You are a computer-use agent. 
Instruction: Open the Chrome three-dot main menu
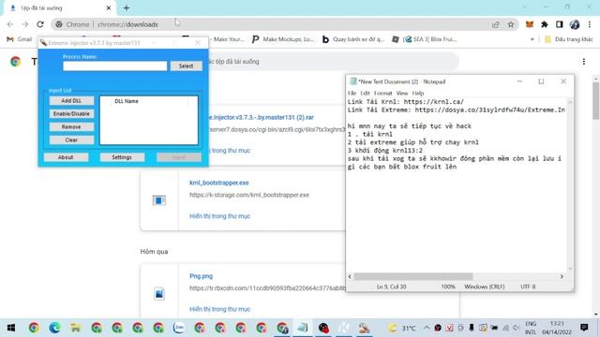(590, 24)
